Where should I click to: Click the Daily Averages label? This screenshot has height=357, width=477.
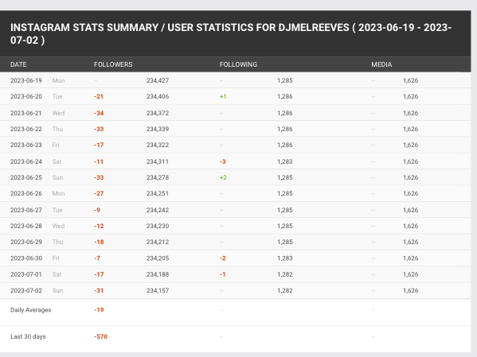(31, 310)
